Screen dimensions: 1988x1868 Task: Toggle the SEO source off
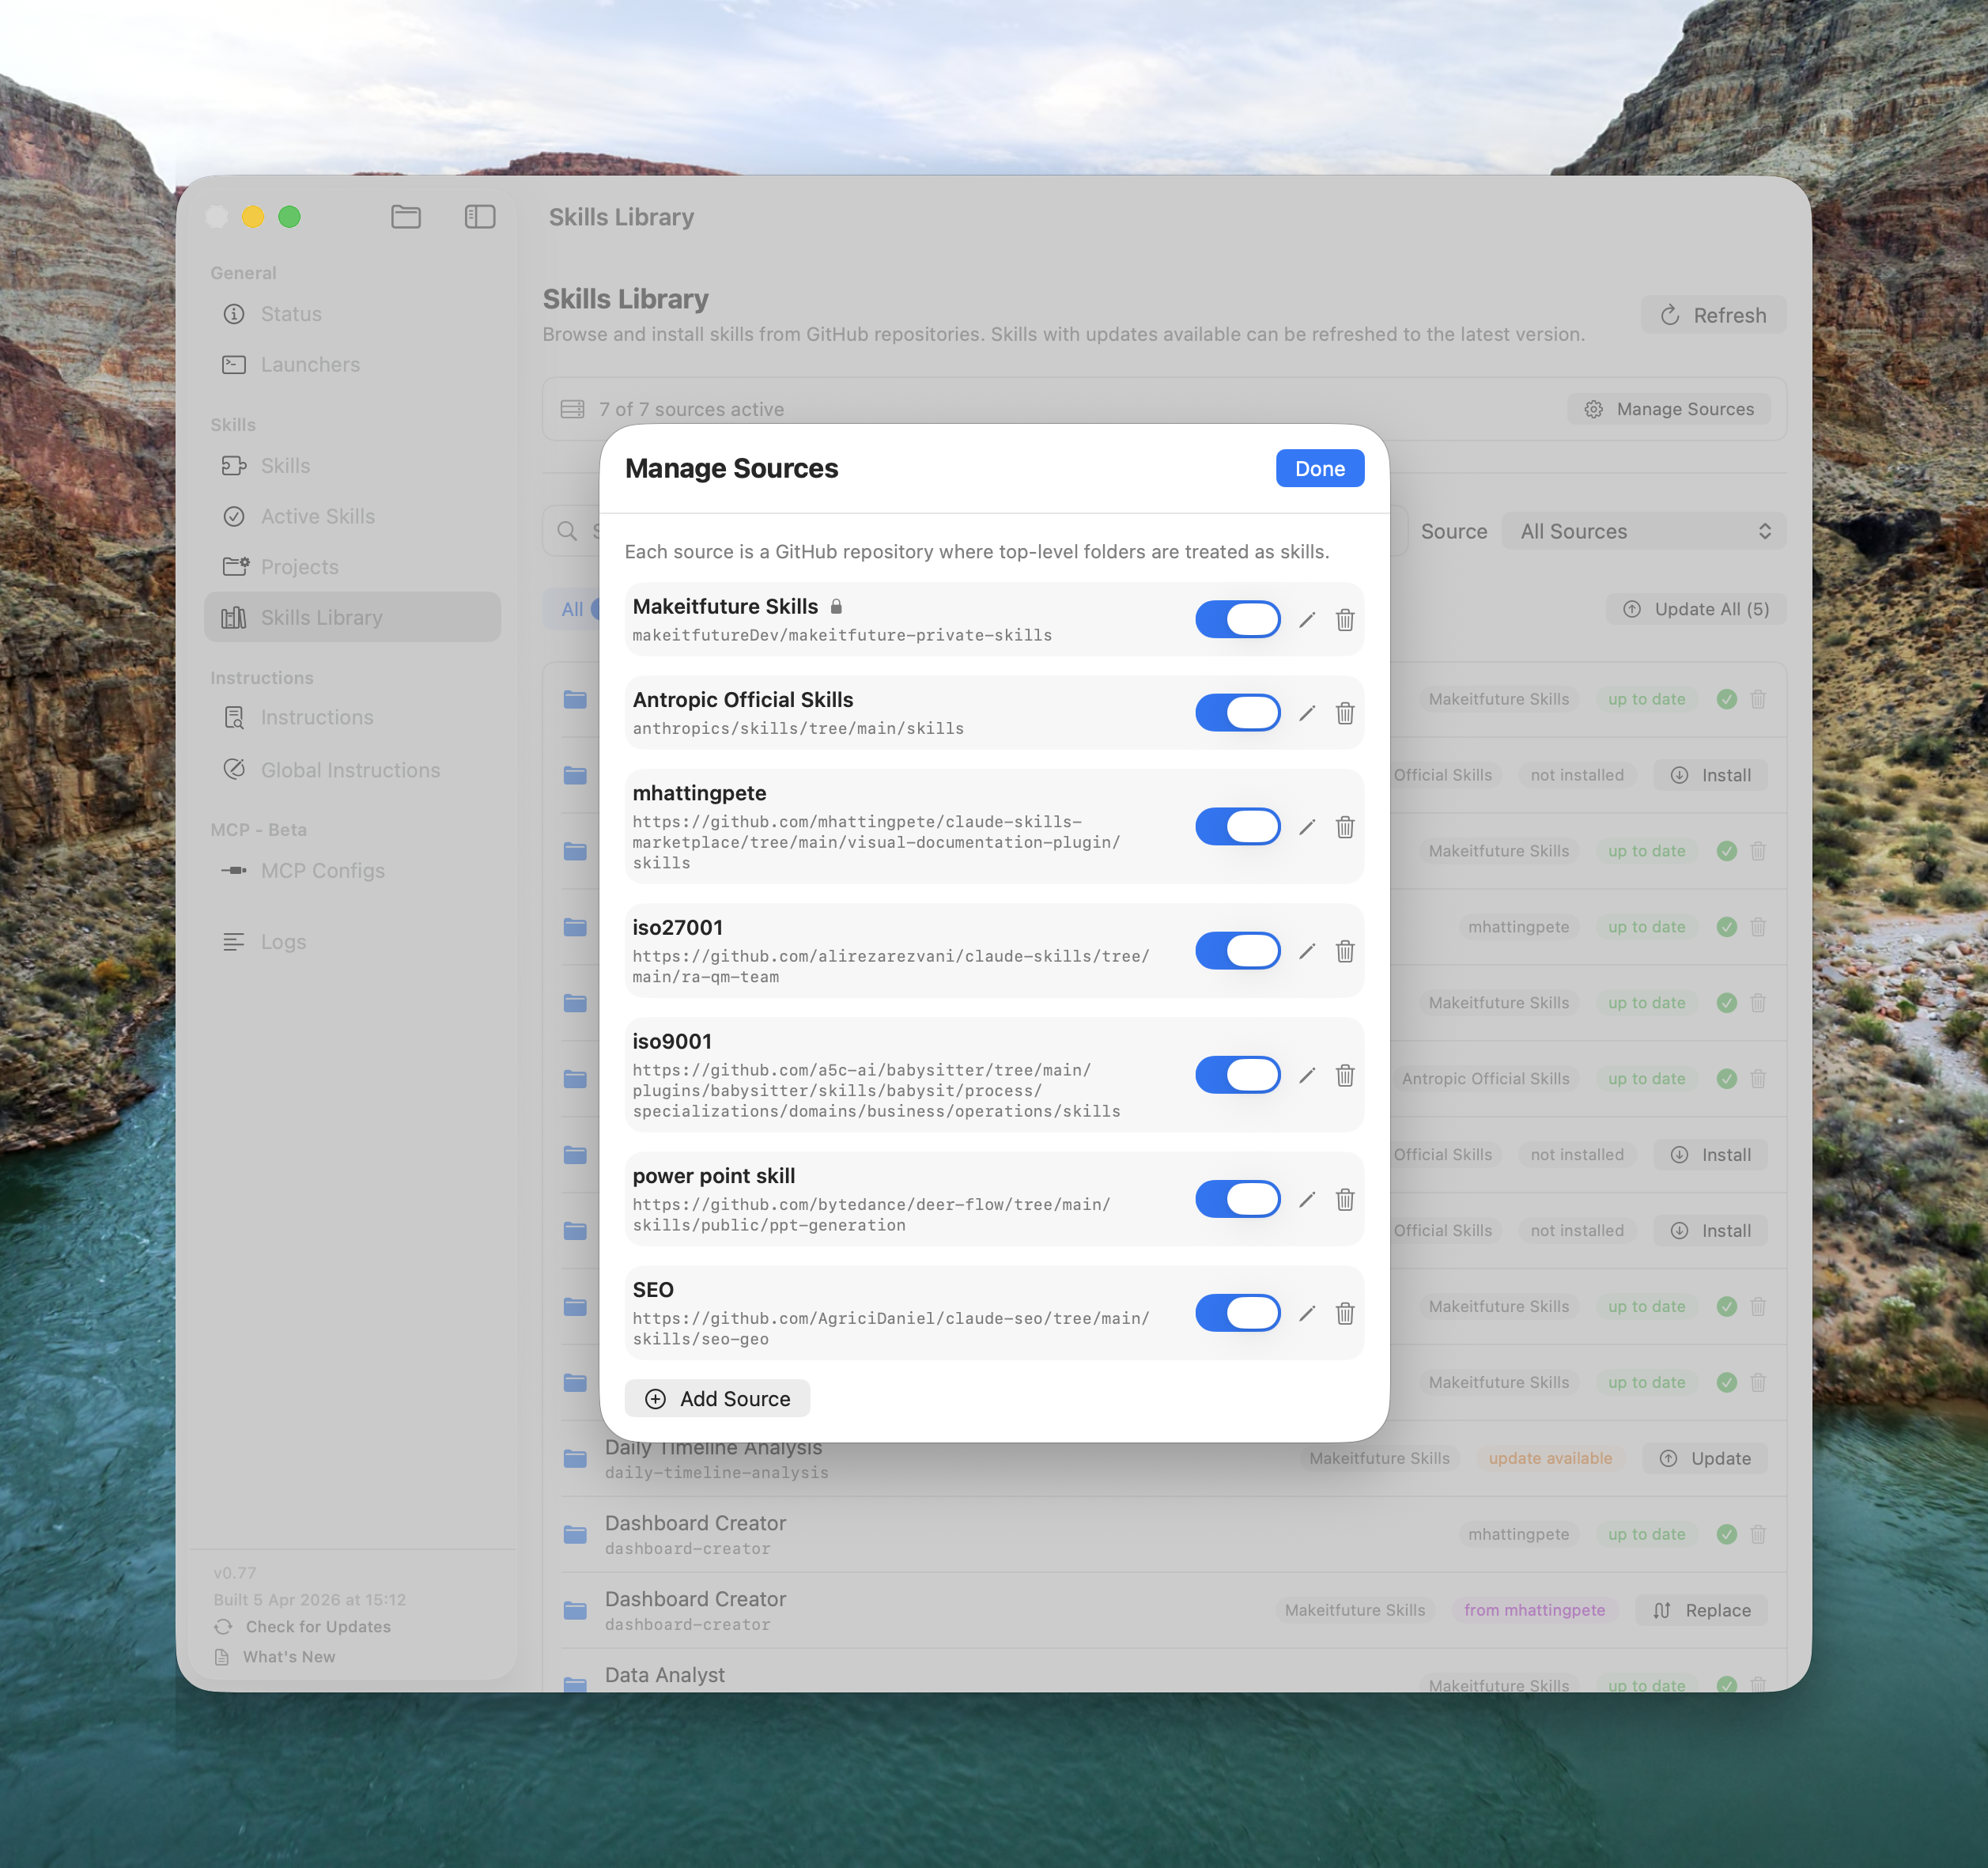coord(1237,1313)
